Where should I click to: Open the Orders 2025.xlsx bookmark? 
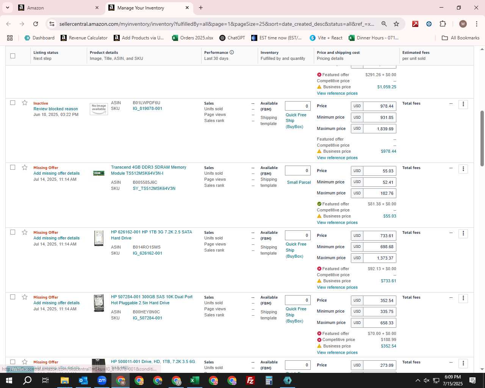pos(192,38)
